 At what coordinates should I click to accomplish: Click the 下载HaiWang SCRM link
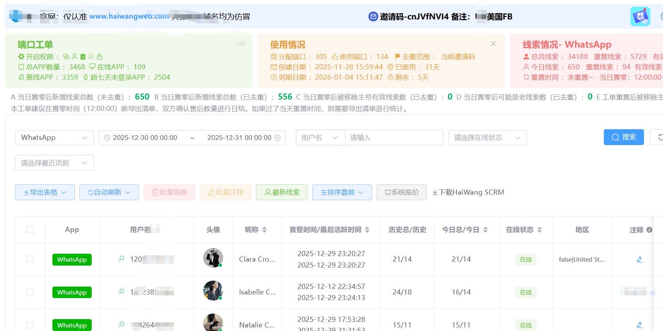click(x=468, y=192)
